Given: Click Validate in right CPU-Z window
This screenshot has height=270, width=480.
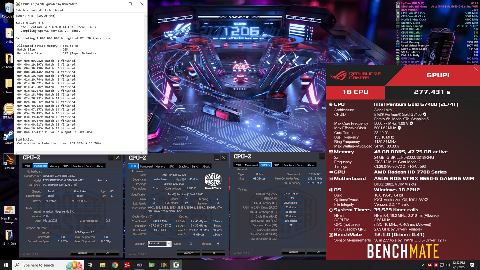Looking at the screenshot, I should click(293, 252).
